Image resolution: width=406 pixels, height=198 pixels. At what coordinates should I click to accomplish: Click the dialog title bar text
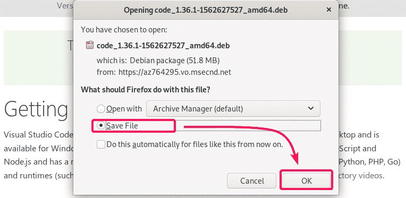point(206,10)
